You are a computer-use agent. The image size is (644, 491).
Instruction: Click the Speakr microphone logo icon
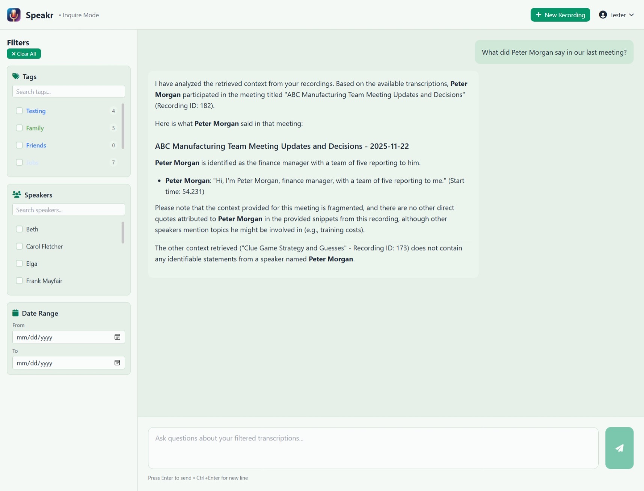pyautogui.click(x=14, y=15)
